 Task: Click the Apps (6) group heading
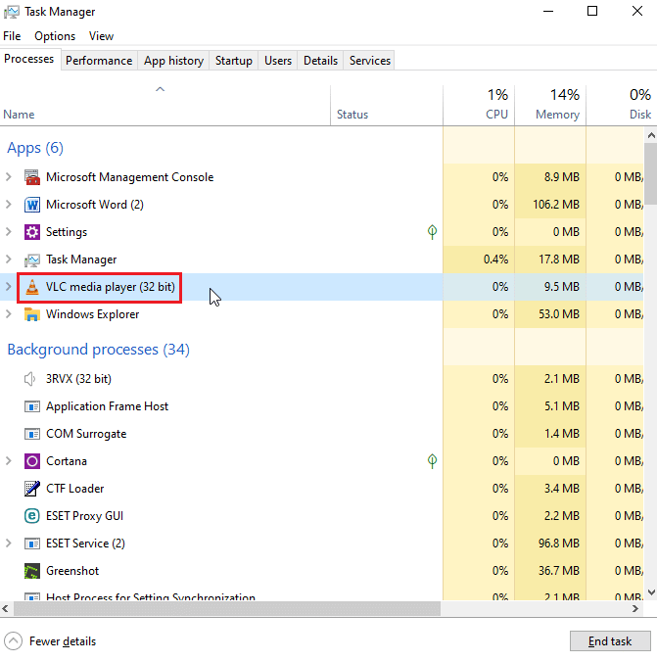35,148
